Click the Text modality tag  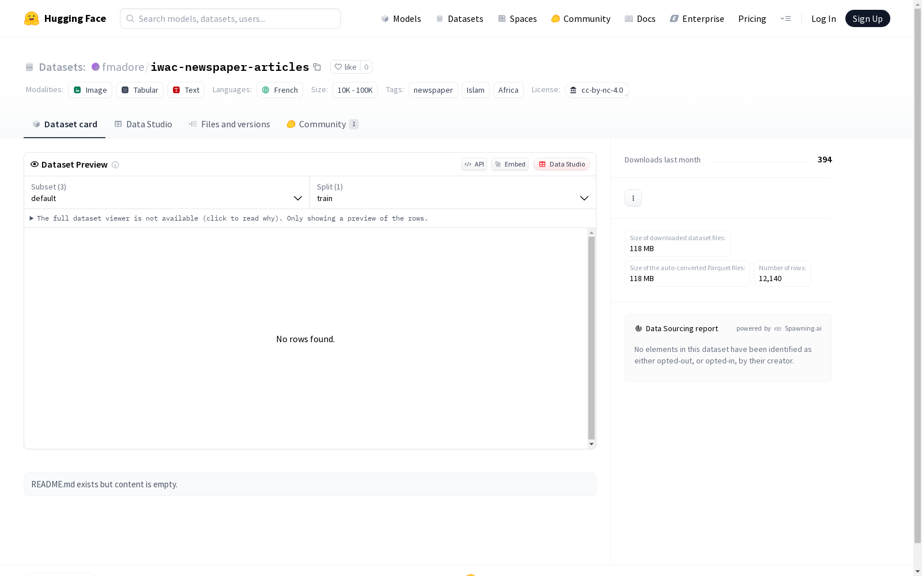click(186, 90)
